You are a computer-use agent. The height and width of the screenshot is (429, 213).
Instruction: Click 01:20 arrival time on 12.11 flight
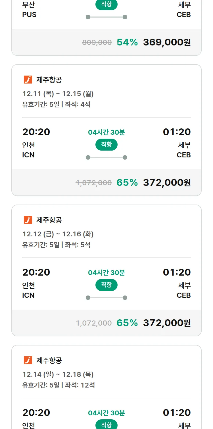(177, 132)
